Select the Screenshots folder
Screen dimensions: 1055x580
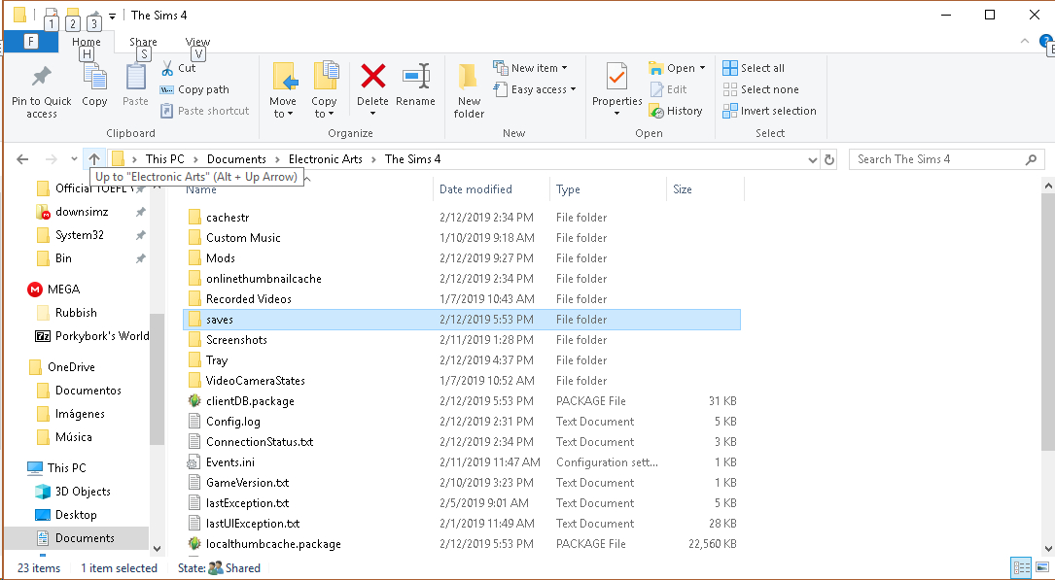pyautogui.click(x=236, y=340)
